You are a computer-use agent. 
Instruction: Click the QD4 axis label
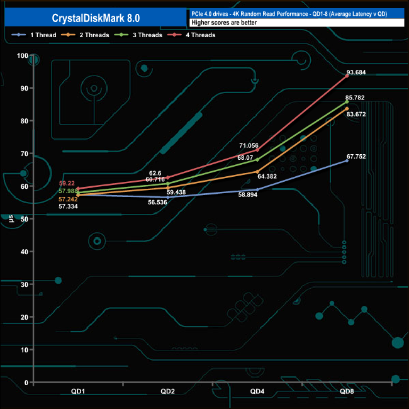tap(257, 391)
